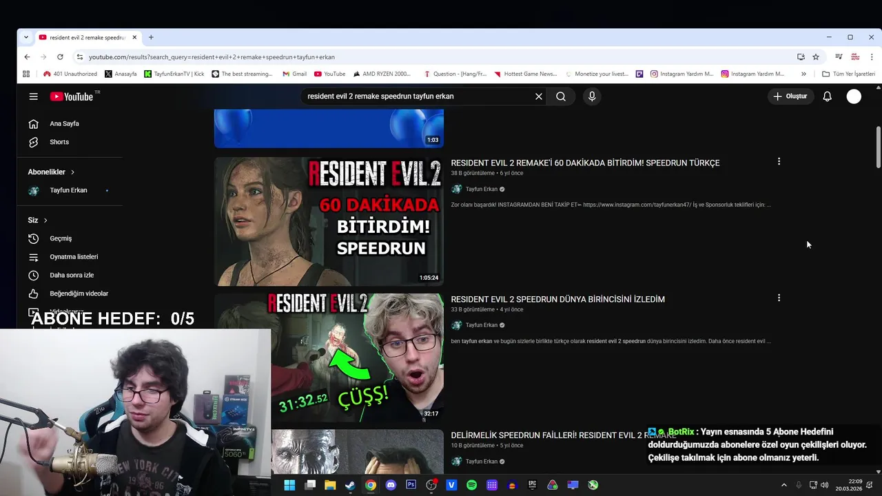Open the blue thumbnail with 1:03 duration
The width and height of the screenshot is (882, 496).
pos(329,128)
